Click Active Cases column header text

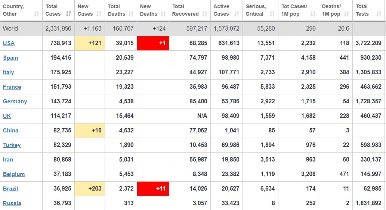[x=221, y=10]
